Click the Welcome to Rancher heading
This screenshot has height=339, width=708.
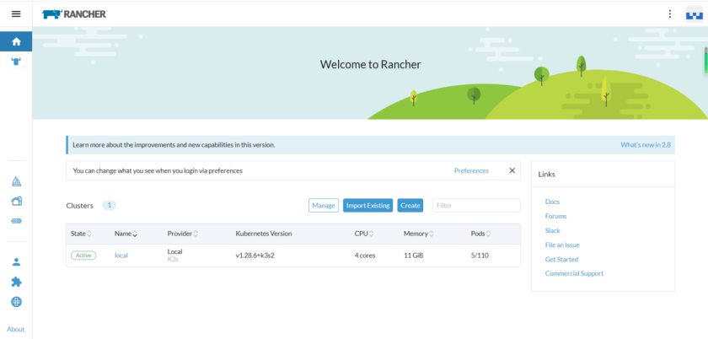click(370, 65)
